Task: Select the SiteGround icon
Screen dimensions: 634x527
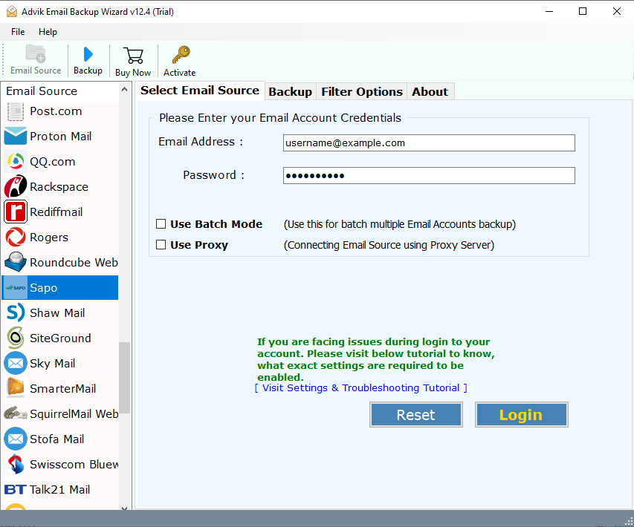Action: (16, 338)
